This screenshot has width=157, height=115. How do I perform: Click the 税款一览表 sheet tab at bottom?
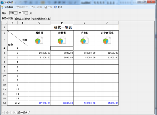point(22,112)
